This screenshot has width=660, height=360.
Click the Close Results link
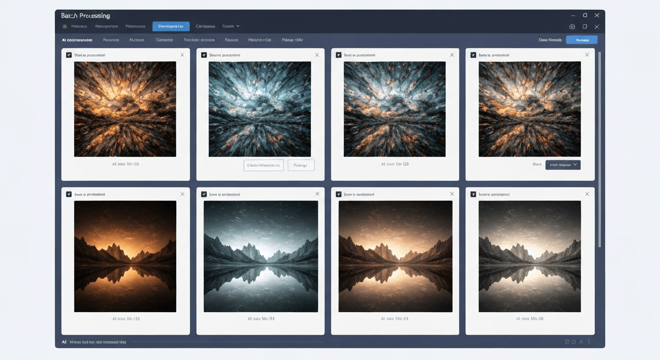[551, 40]
